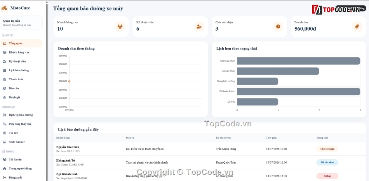Image resolution: width=369 pixels, height=181 pixels.
Task: Open Báo cáo via its pie chart icon
Action: click(x=5, y=88)
